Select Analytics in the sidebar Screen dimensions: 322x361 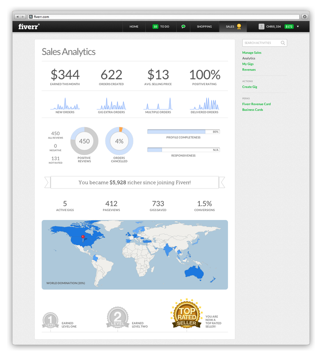(x=249, y=58)
